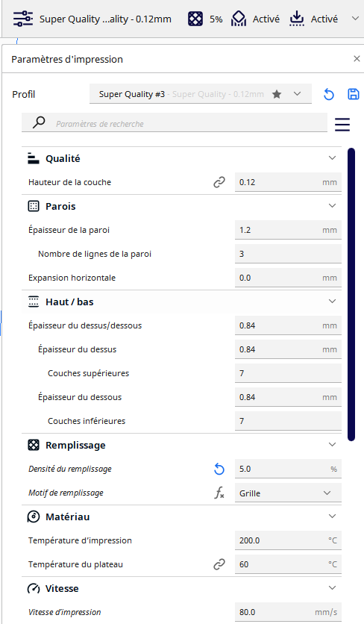Click the settings list vertical scrollbar
Screen dimensions: 364x624
(x=351, y=295)
